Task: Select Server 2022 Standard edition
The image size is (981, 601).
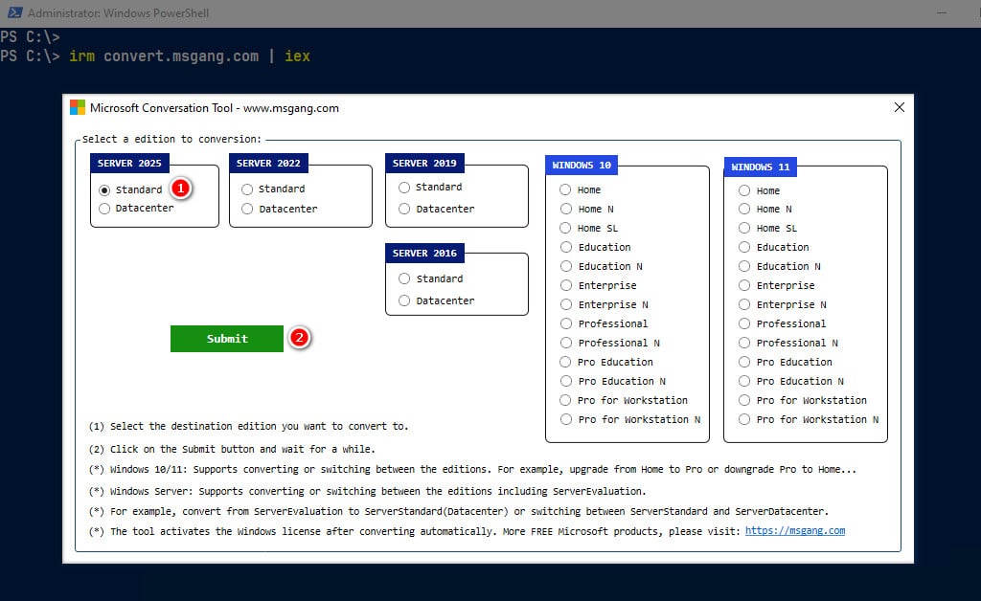Action: coord(247,189)
